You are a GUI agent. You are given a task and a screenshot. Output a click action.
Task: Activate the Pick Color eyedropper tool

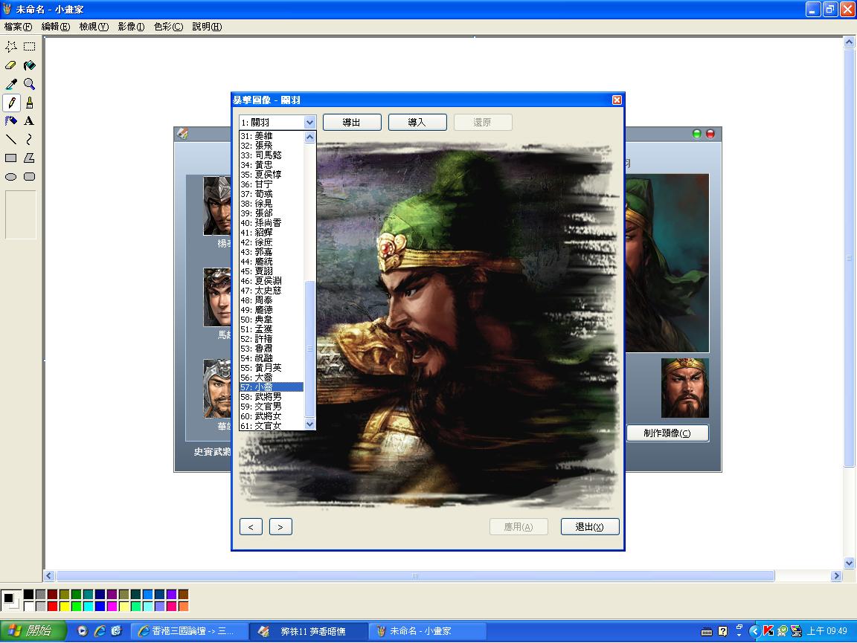pyautogui.click(x=11, y=84)
